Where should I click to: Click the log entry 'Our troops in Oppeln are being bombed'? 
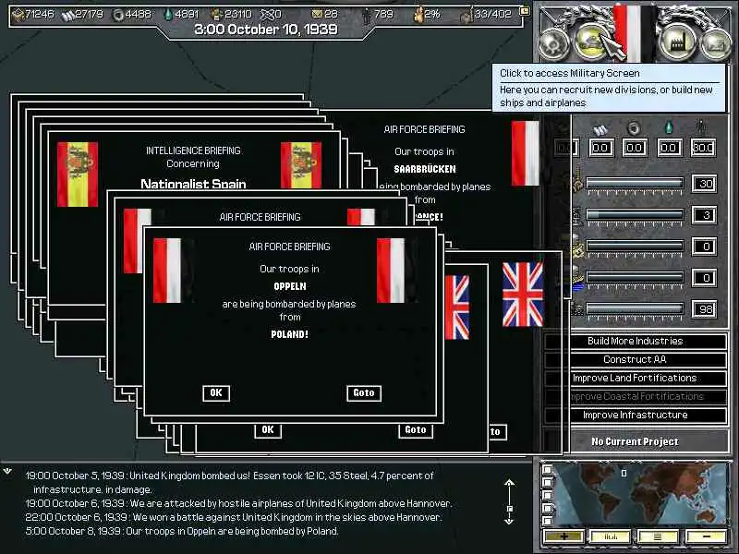pos(182,531)
